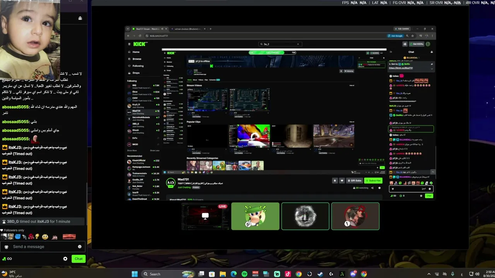Viewport: 495px width, 278px height.
Task: Open the taskbar weather widget showing 34°C
Action: click(x=12, y=274)
